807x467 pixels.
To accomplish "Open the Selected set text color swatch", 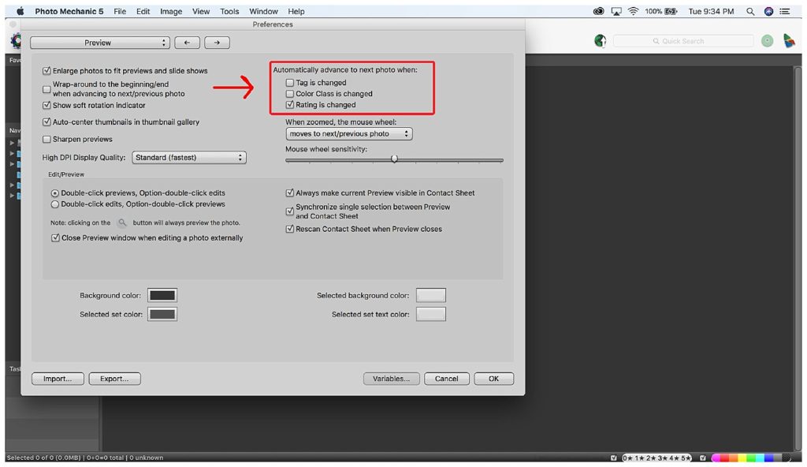I will (431, 315).
